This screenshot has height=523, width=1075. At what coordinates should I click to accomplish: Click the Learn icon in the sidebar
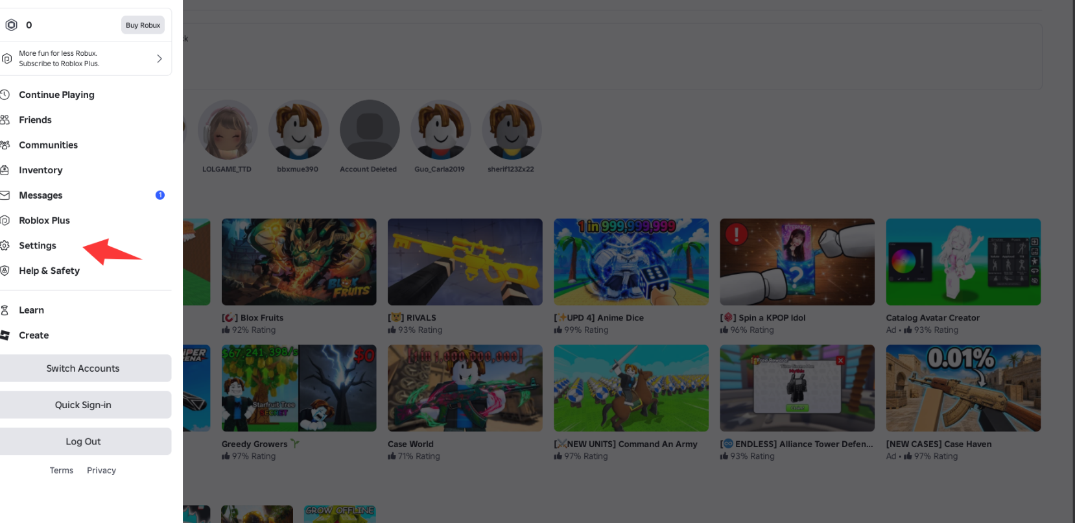click(5, 310)
